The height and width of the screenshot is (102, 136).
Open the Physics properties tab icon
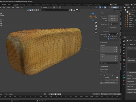[124, 72]
